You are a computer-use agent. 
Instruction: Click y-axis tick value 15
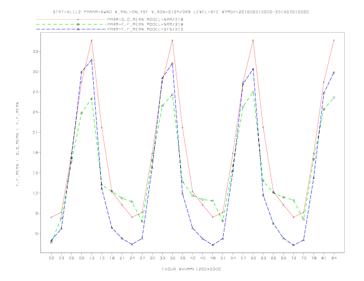point(35,173)
